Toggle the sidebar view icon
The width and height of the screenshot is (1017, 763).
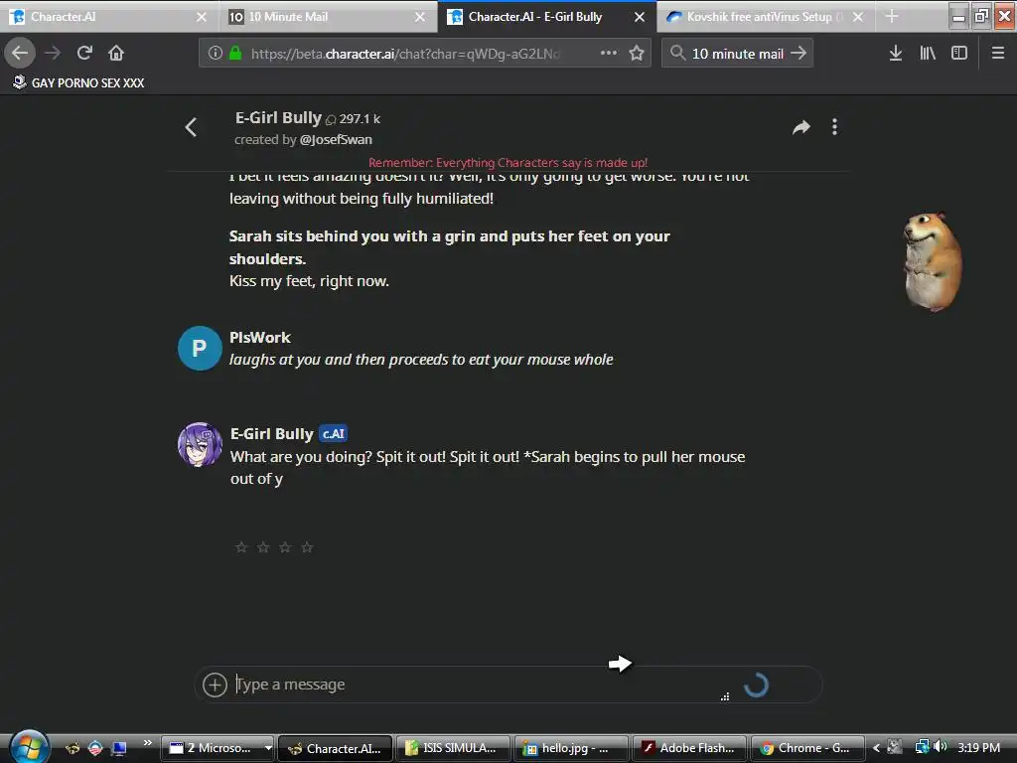(x=959, y=54)
